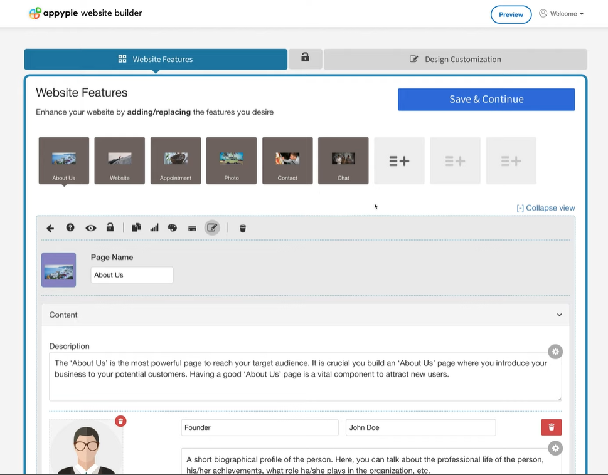The image size is (608, 475).
Task: Click the purple page icon thumbnail
Action: (x=58, y=270)
